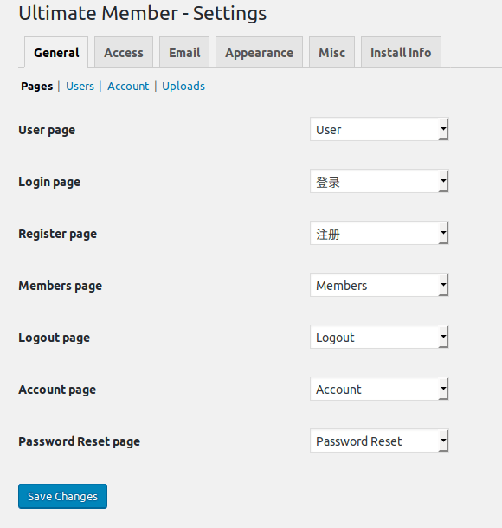502x528 pixels.
Task: Click the Save Changes button
Action: click(62, 496)
